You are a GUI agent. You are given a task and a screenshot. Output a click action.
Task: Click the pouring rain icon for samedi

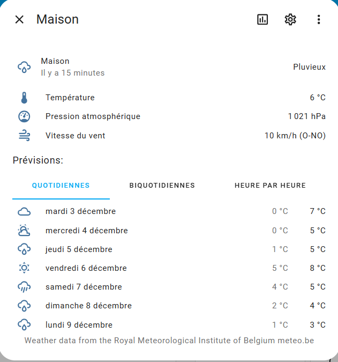point(24,287)
